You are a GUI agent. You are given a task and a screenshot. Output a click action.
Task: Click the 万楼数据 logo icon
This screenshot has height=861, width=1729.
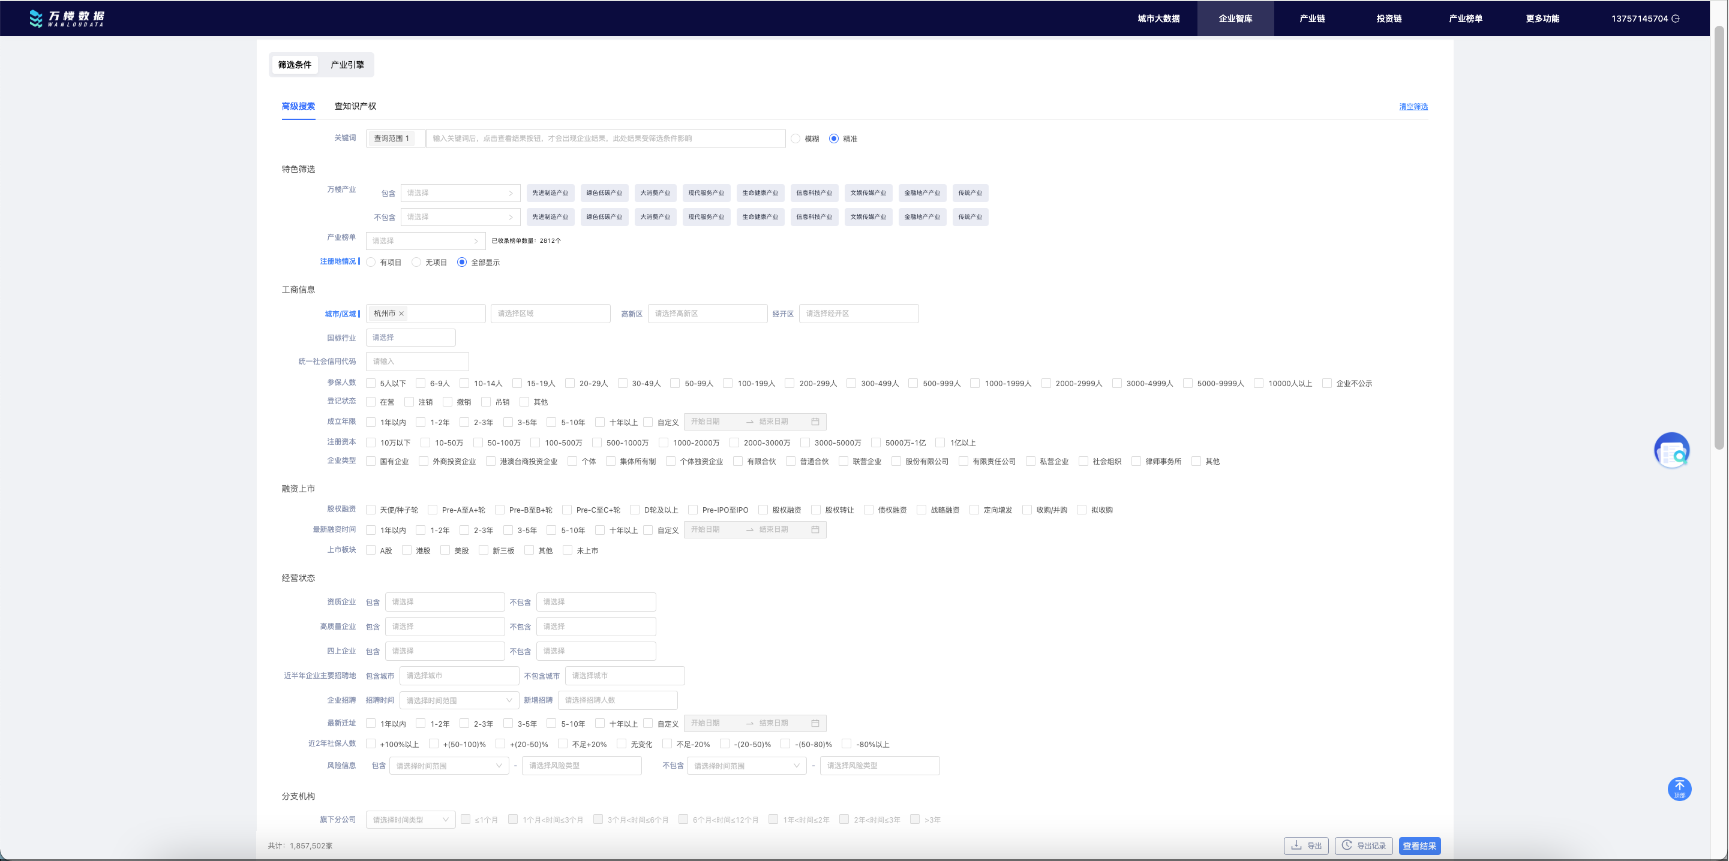[35, 18]
